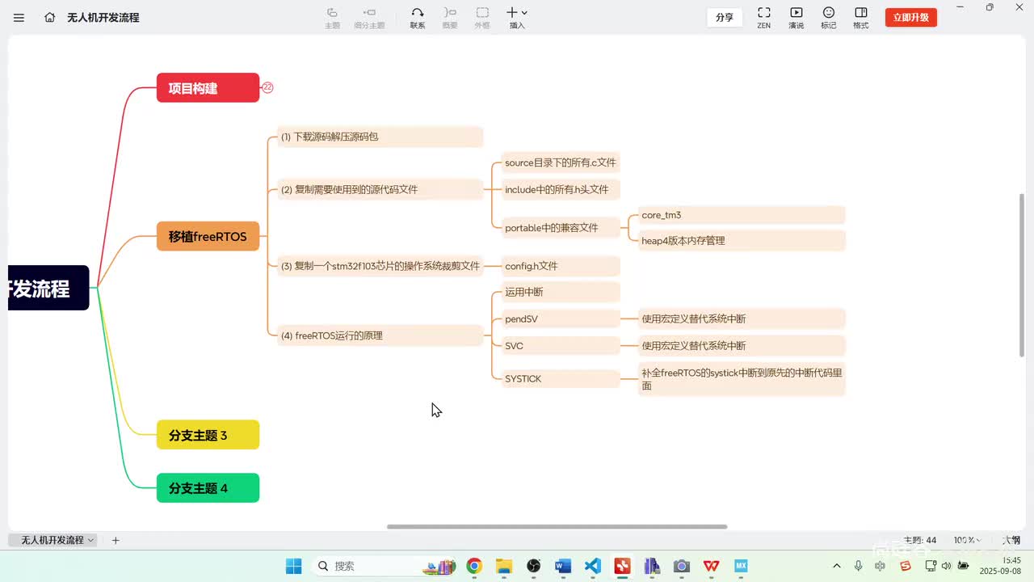Expand the 项目构建 collapsed count badge
Viewport: 1034px width, 582px height.
pos(267,87)
